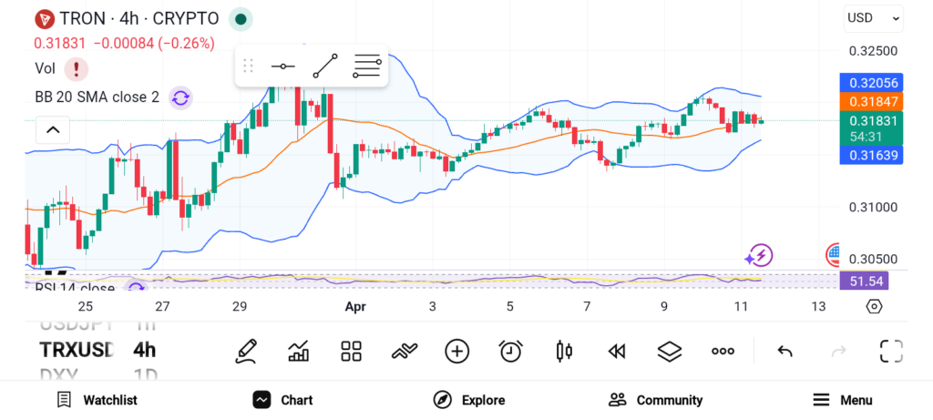Image resolution: width=933 pixels, height=420 pixels.
Task: Open the indicators chart icon
Action: [298, 351]
